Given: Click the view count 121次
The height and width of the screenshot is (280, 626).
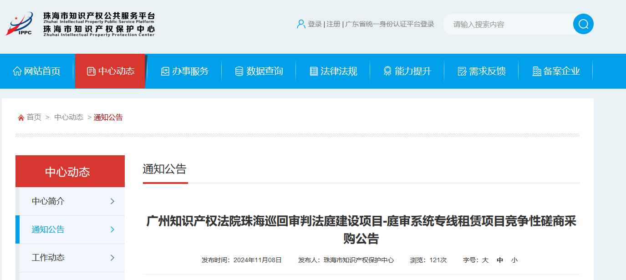Looking at the screenshot, I should click(438, 260).
